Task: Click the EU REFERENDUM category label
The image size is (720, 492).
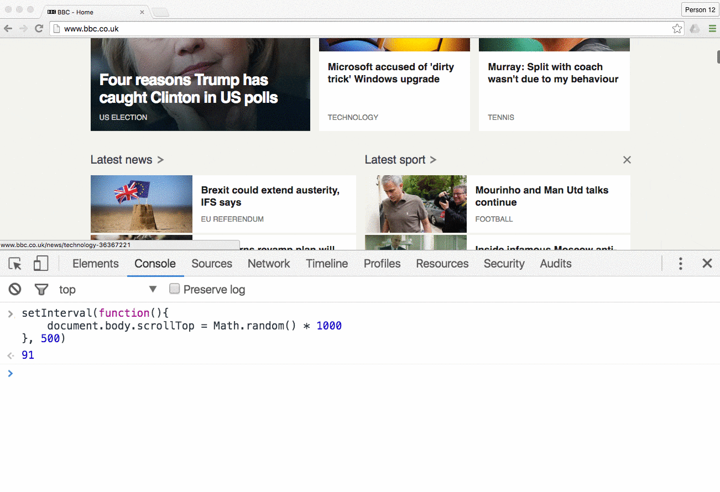Action: point(232,219)
